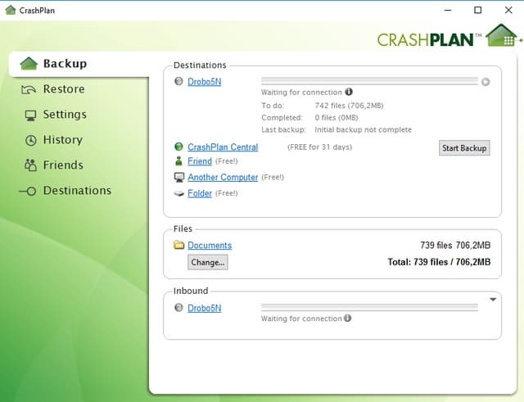The width and height of the screenshot is (524, 402).
Task: Click the History clock icon
Action: pos(31,140)
